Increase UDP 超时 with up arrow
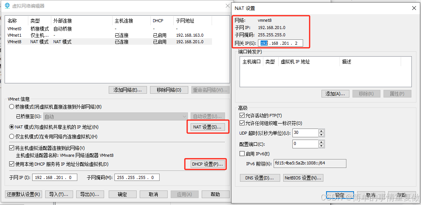This screenshot has height=205, width=421. (x=321, y=131)
